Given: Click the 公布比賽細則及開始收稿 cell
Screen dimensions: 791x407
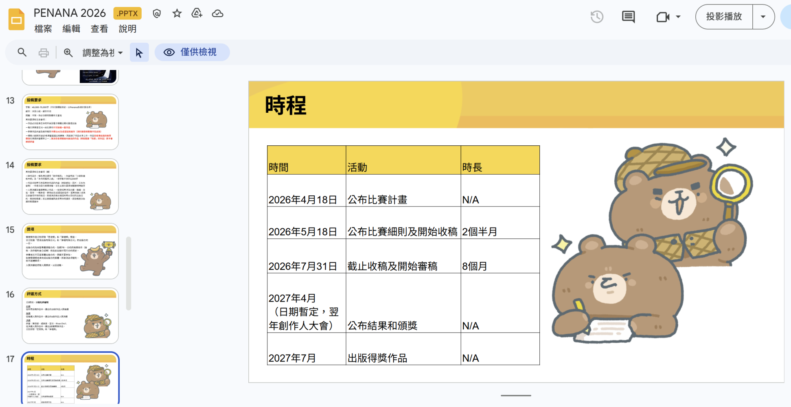Looking at the screenshot, I should (x=403, y=223).
